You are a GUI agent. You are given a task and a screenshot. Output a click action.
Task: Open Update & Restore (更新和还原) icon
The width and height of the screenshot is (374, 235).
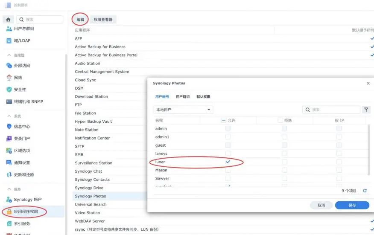pos(9,175)
